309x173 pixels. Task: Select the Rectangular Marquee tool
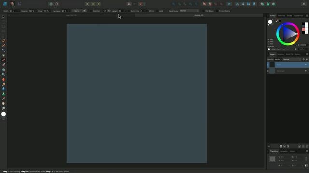pyautogui.click(x=3, y=22)
